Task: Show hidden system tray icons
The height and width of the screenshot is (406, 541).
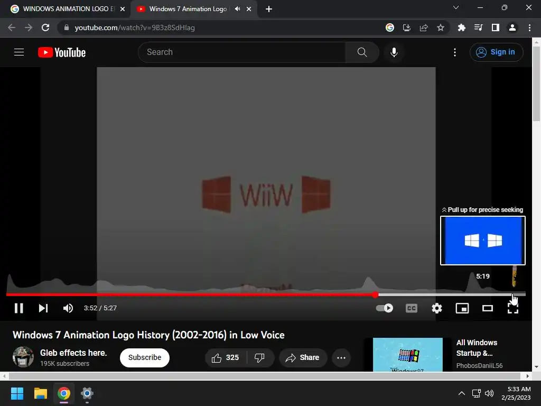Action: pyautogui.click(x=462, y=393)
